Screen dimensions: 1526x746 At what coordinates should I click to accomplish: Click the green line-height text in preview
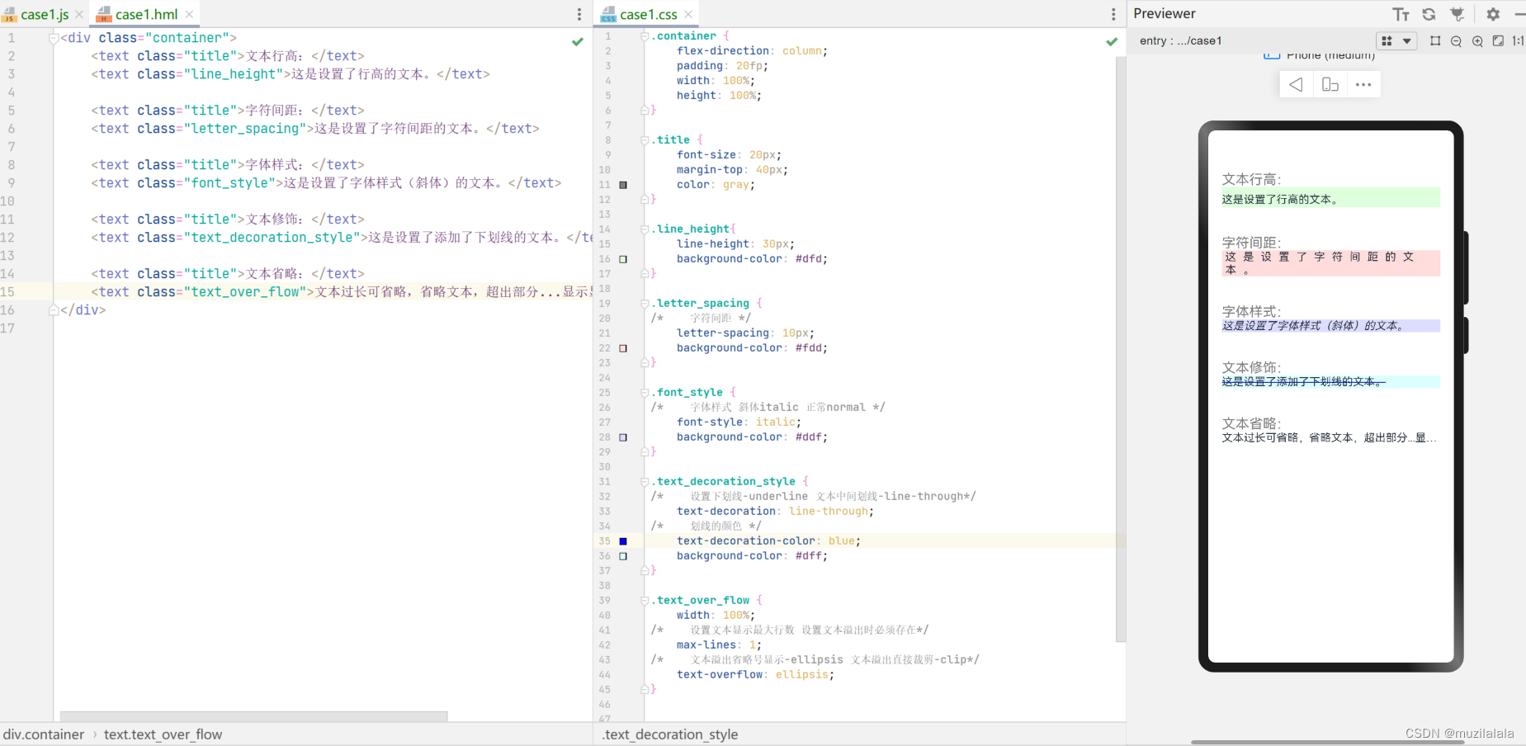pos(1331,198)
